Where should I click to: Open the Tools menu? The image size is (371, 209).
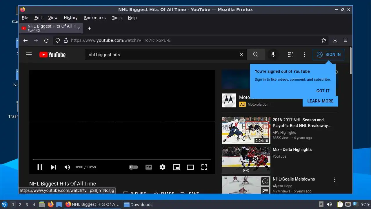(117, 18)
